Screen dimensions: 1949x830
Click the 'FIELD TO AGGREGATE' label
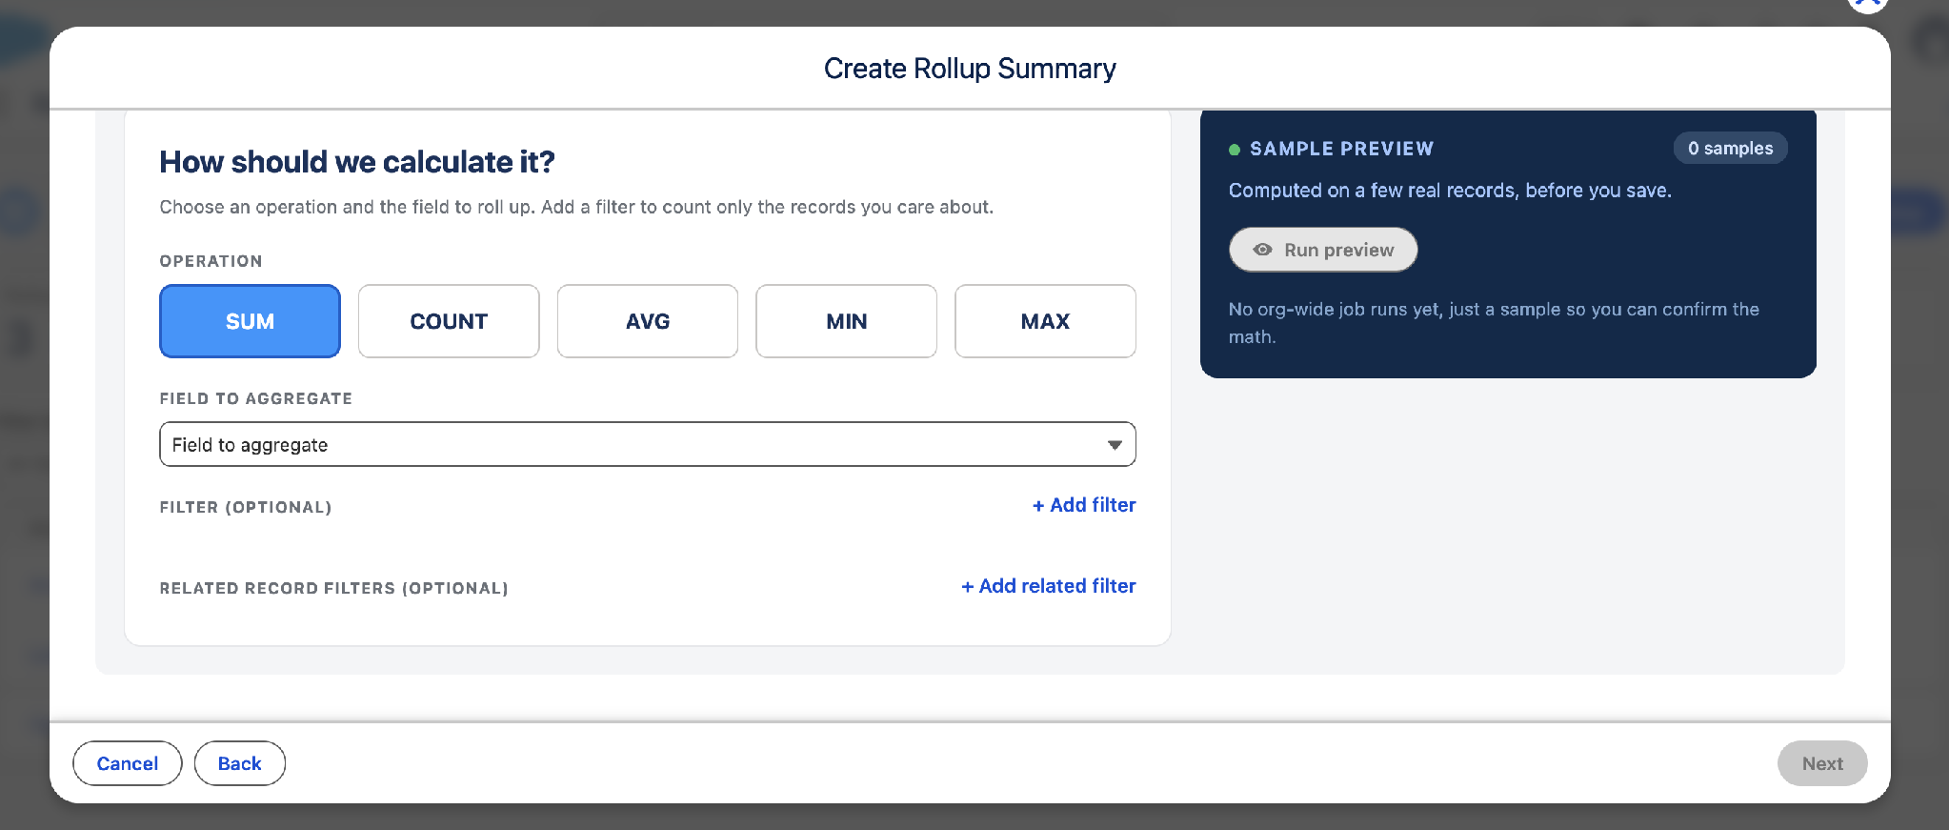point(256,398)
